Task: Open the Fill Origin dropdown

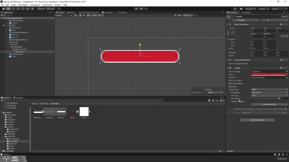Action: pyautogui.click(x=270, y=95)
